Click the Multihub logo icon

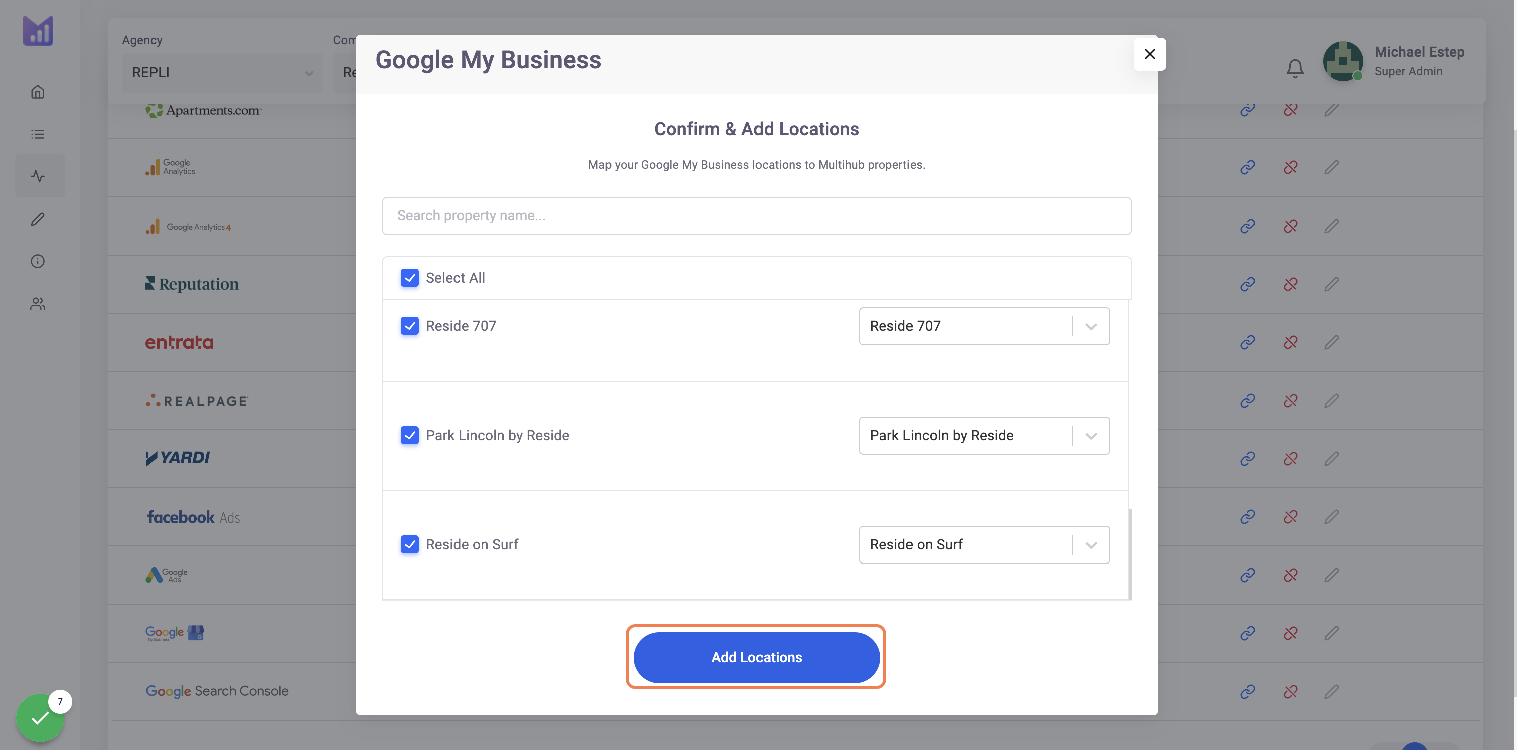38,31
